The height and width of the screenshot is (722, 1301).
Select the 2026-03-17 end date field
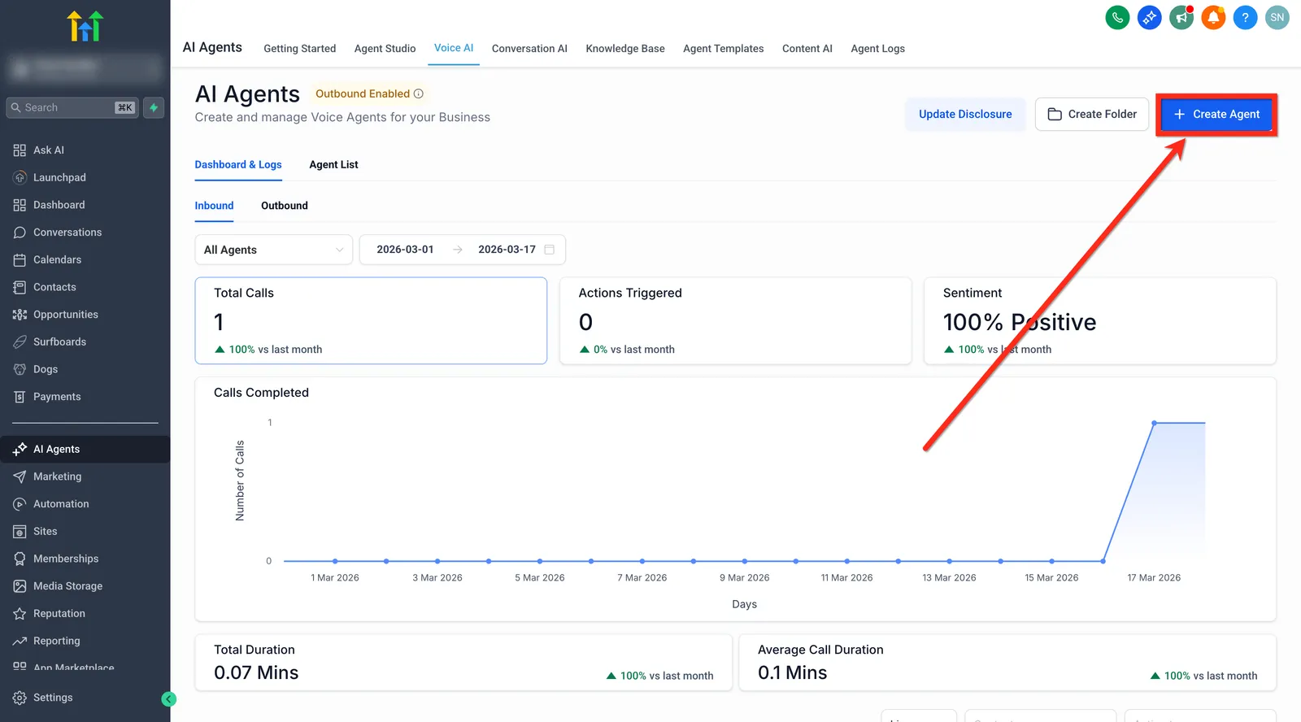pyautogui.click(x=507, y=250)
